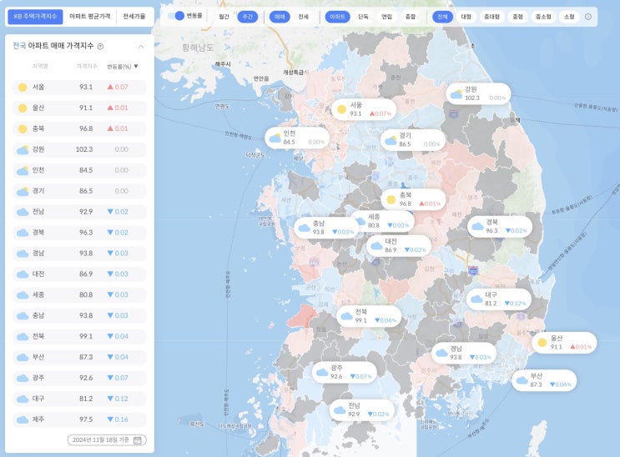
Task: Select 울산 sun icon in list
Action: click(23, 108)
